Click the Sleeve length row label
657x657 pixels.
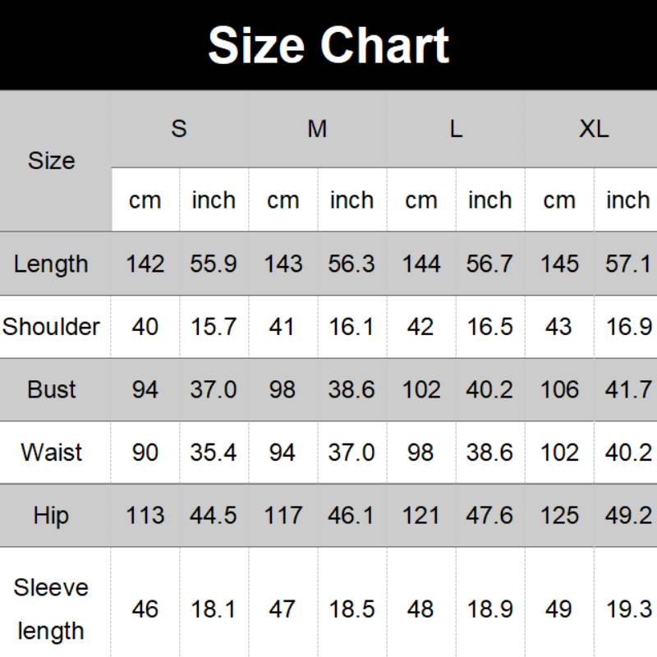[x=51, y=609]
